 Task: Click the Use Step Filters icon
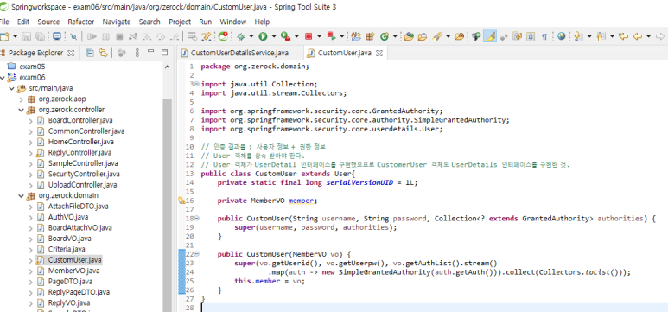point(207,36)
